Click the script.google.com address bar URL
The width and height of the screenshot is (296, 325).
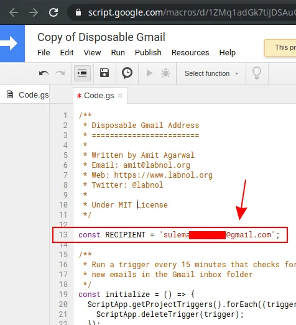pyautogui.click(x=192, y=12)
